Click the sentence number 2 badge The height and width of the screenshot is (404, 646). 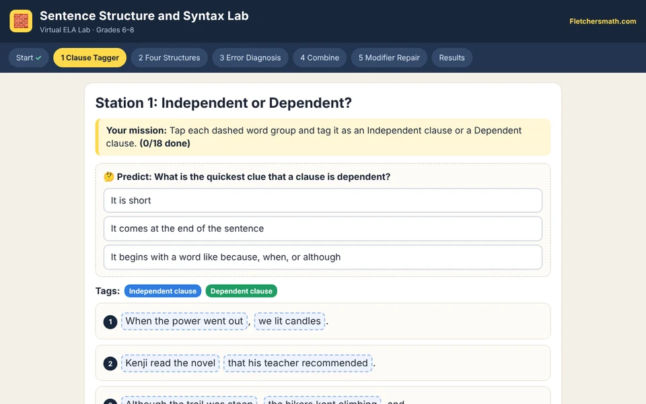point(110,364)
